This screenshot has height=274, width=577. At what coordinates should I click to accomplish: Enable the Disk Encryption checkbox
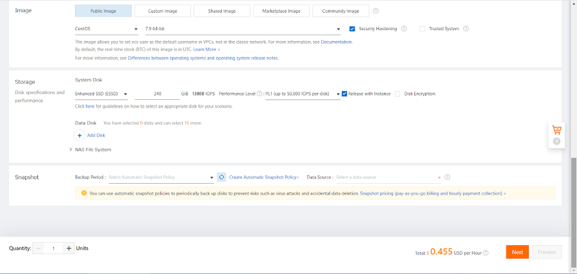[398, 93]
